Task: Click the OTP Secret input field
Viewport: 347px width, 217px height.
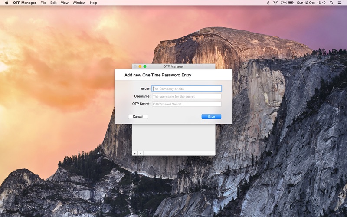Action: tap(187, 104)
